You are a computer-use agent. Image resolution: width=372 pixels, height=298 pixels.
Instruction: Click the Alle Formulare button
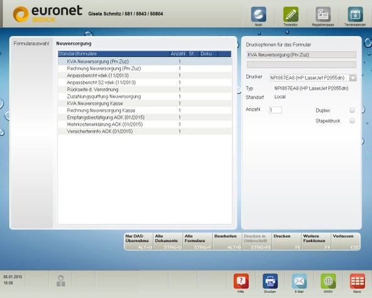point(198,241)
